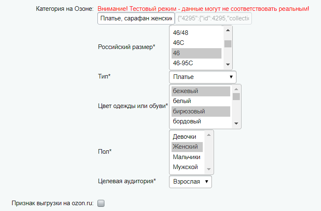321x211 pixels.
Task: Open the Тип dropdown showing Платье
Action: [x=203, y=77]
